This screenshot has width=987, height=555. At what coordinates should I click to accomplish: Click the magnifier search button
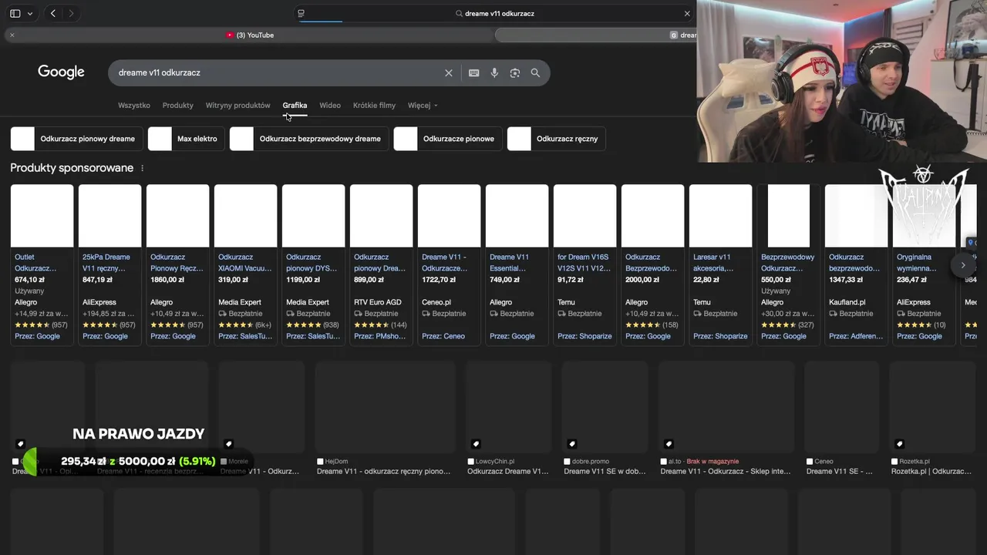pos(535,72)
